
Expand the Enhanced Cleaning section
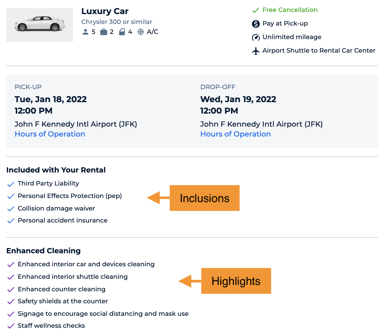[43, 251]
